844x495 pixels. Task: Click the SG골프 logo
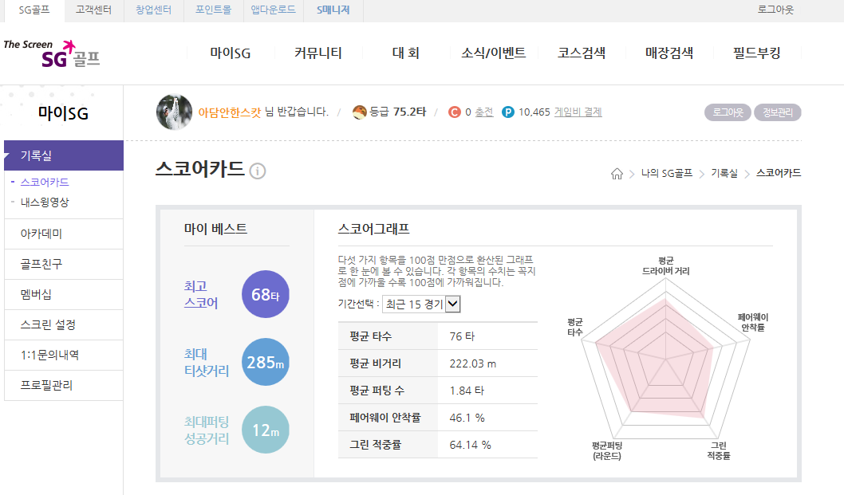(x=52, y=53)
